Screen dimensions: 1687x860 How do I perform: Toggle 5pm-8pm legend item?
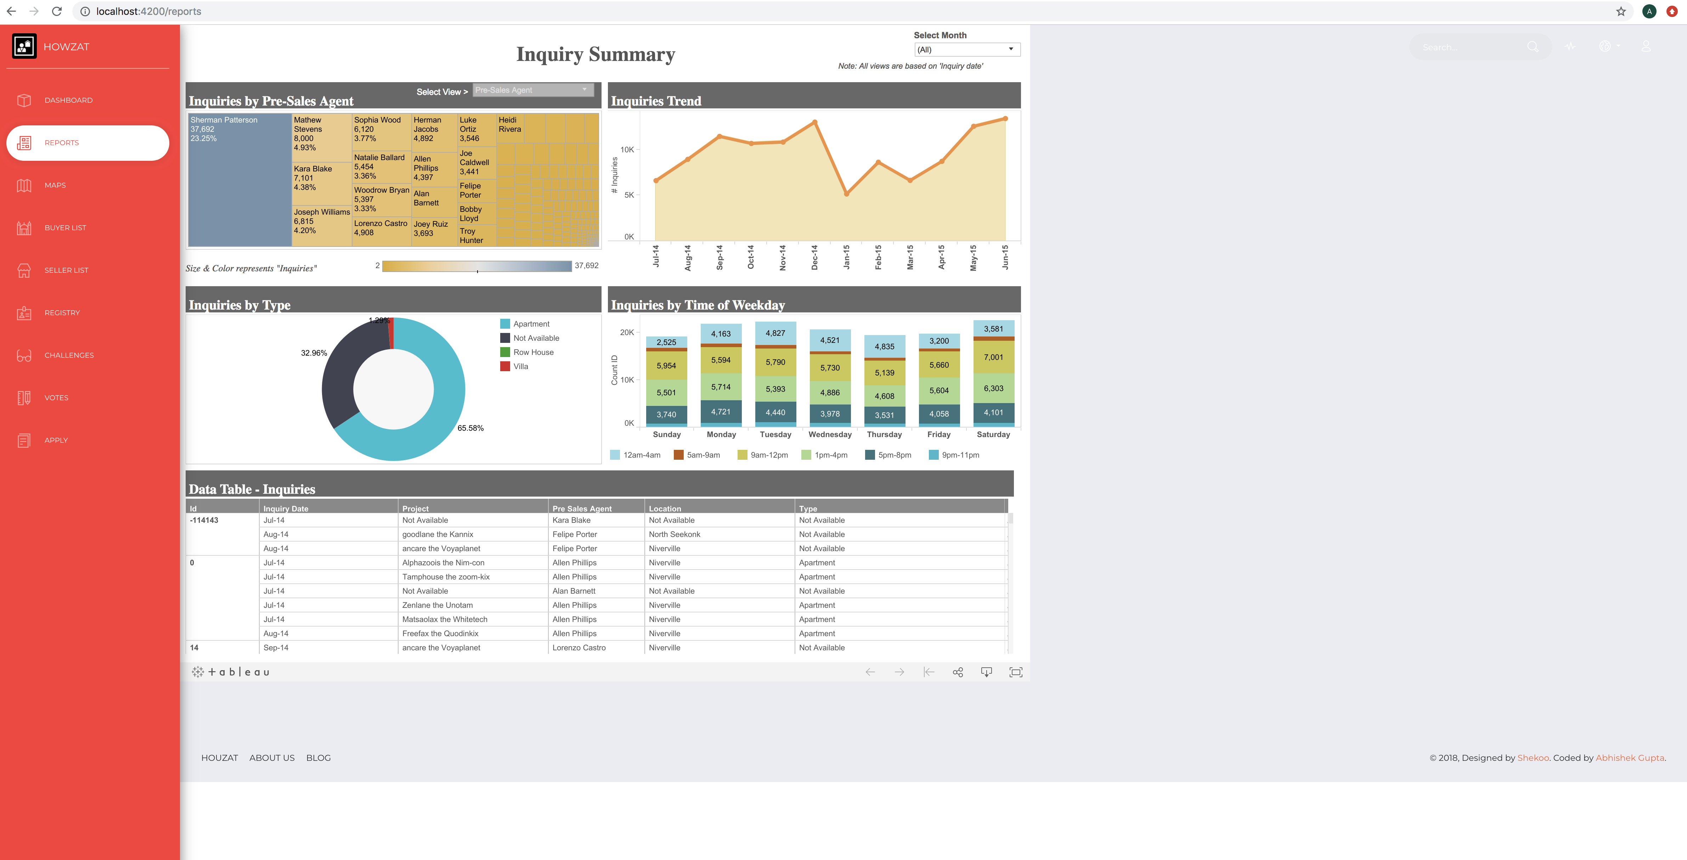(893, 455)
